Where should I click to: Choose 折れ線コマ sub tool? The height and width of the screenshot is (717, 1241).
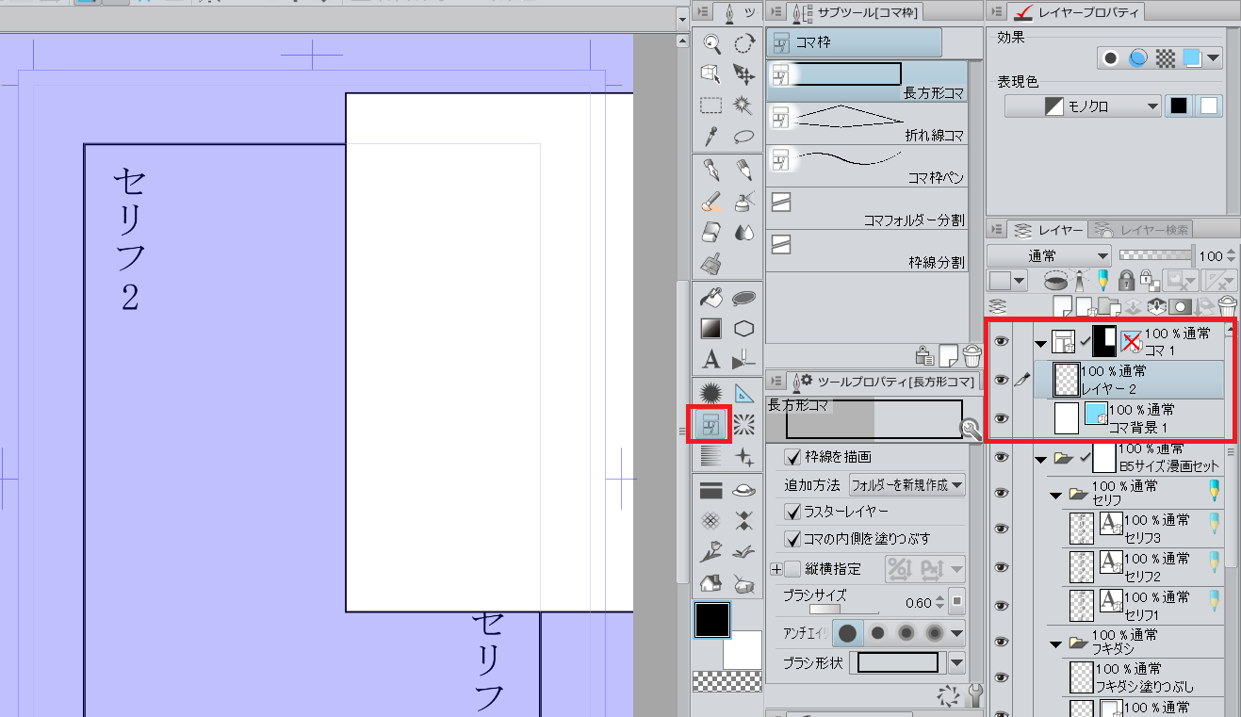click(x=867, y=123)
